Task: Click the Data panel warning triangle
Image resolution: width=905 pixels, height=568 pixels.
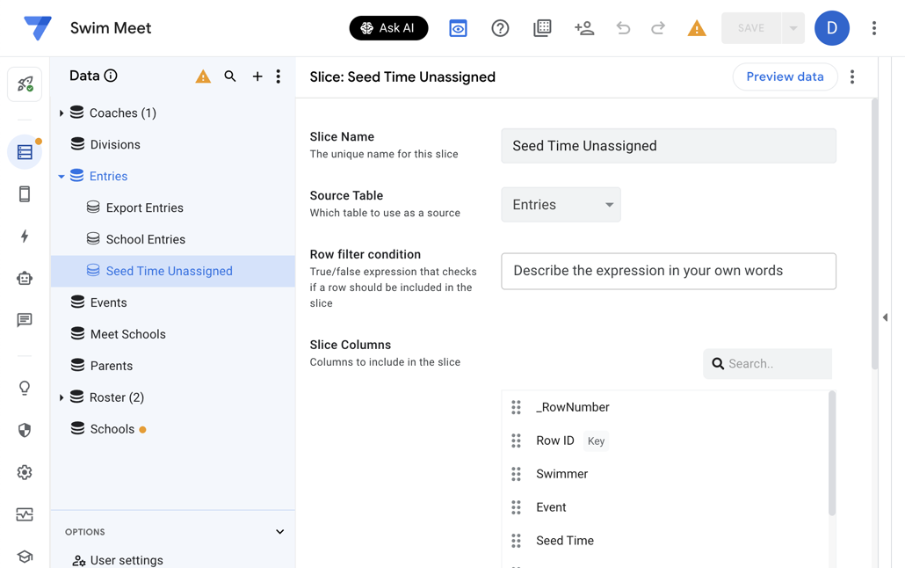Action: click(x=203, y=76)
